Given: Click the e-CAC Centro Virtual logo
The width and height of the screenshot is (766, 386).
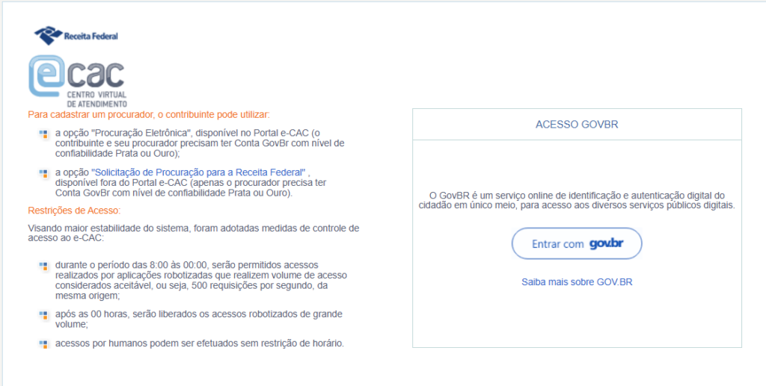Looking at the screenshot, I should (x=77, y=81).
